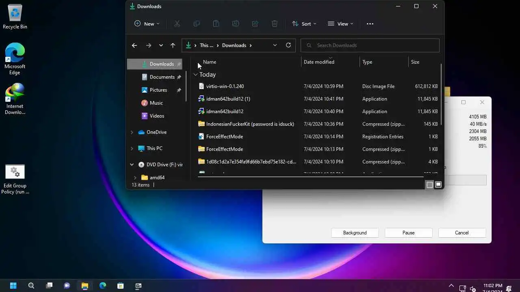Screen dimensions: 520x292
Task: Open the New item dropdown
Action: coord(147,24)
